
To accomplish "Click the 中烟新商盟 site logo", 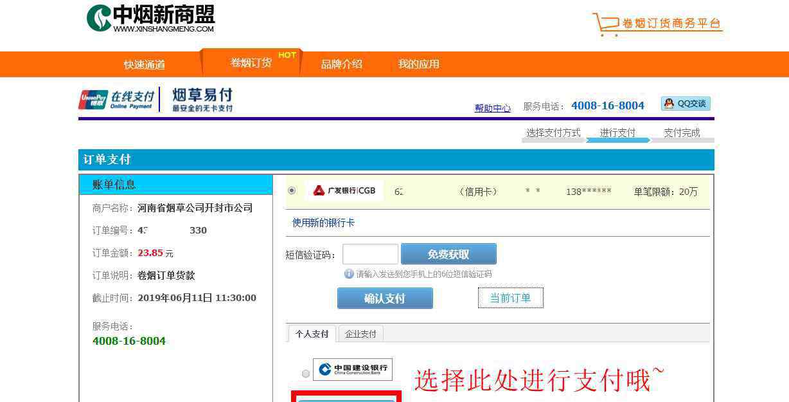I will point(150,18).
